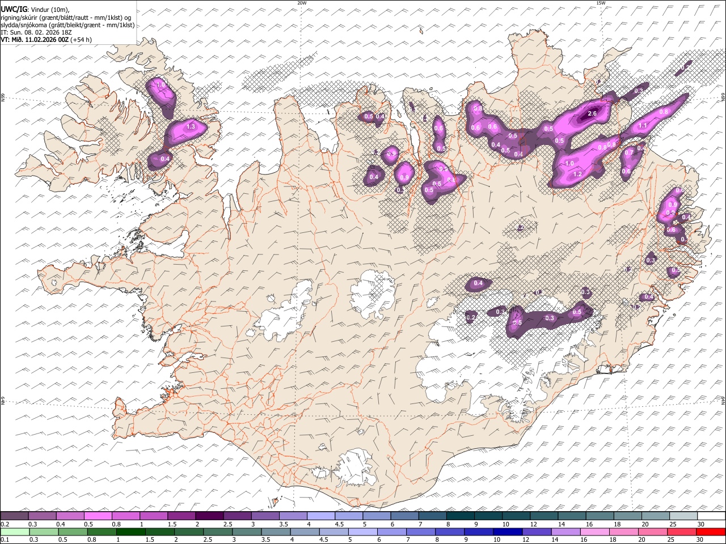The height and width of the screenshot is (544, 726).
Task: Choose the crimson 25 swatch on lower rain scale
Action: (682, 532)
